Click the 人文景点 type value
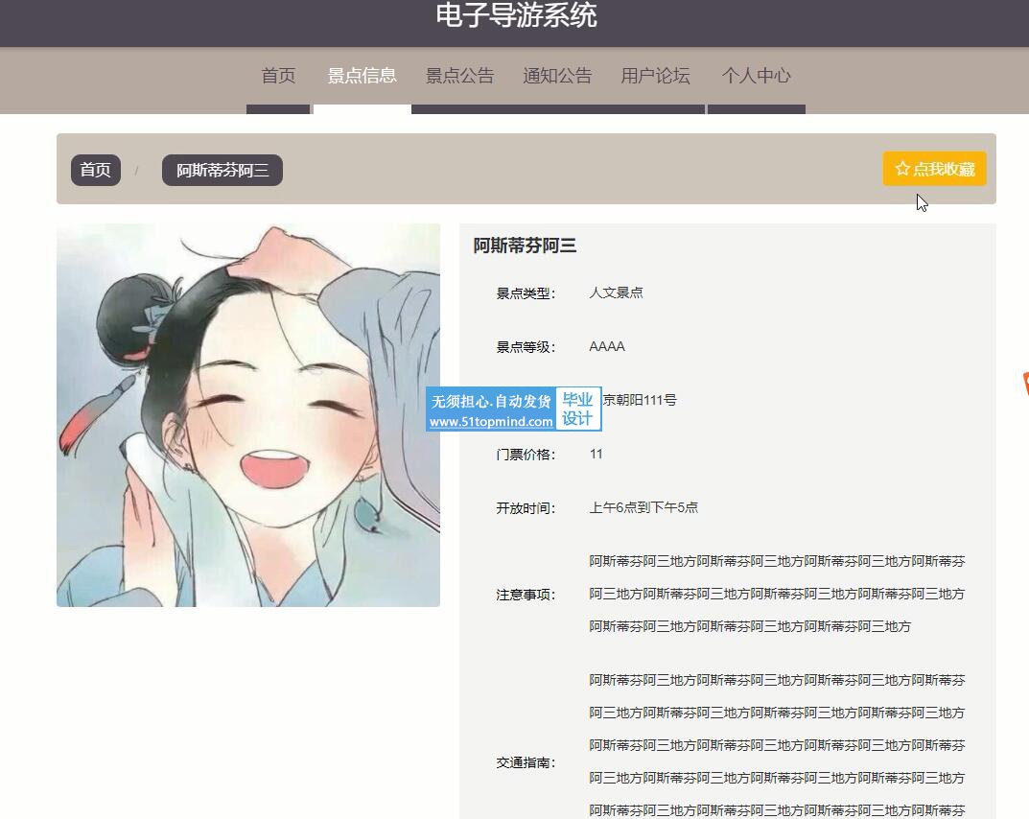This screenshot has width=1029, height=819. pyautogui.click(x=617, y=292)
